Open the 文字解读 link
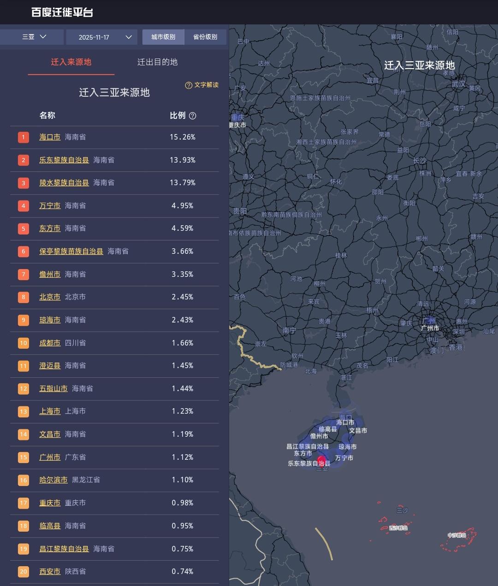498x586 pixels. (x=204, y=85)
